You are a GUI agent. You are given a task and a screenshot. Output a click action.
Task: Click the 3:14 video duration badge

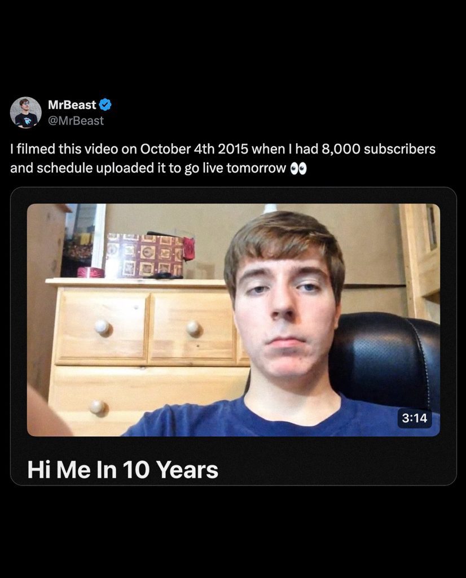[x=415, y=418]
